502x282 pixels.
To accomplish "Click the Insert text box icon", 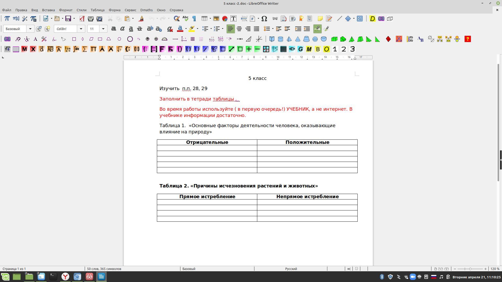I will click(x=233, y=19).
